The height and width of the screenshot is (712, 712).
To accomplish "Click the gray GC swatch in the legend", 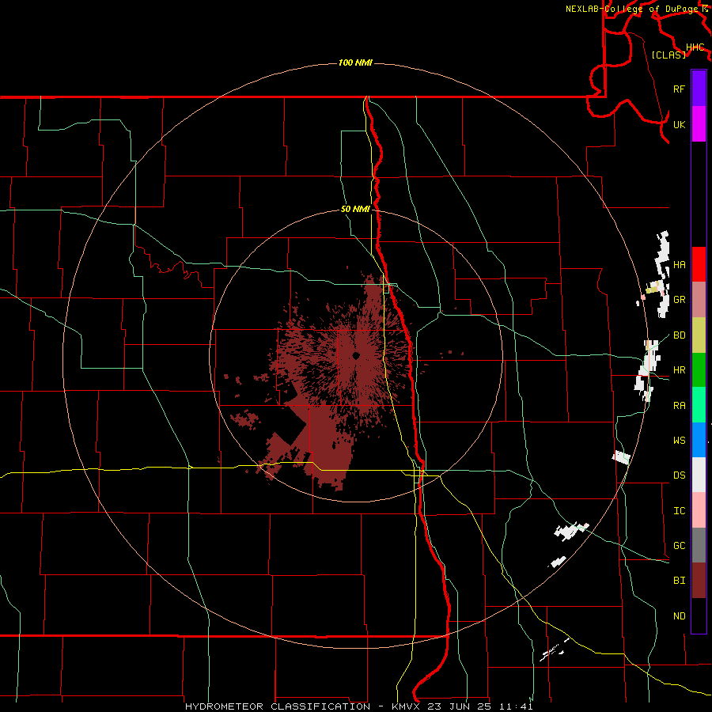I will [699, 545].
